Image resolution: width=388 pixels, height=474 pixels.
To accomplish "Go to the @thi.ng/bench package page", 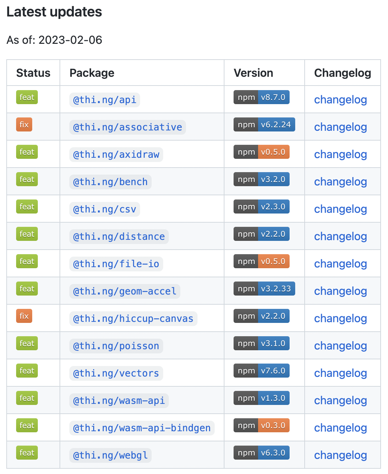I will tap(110, 182).
